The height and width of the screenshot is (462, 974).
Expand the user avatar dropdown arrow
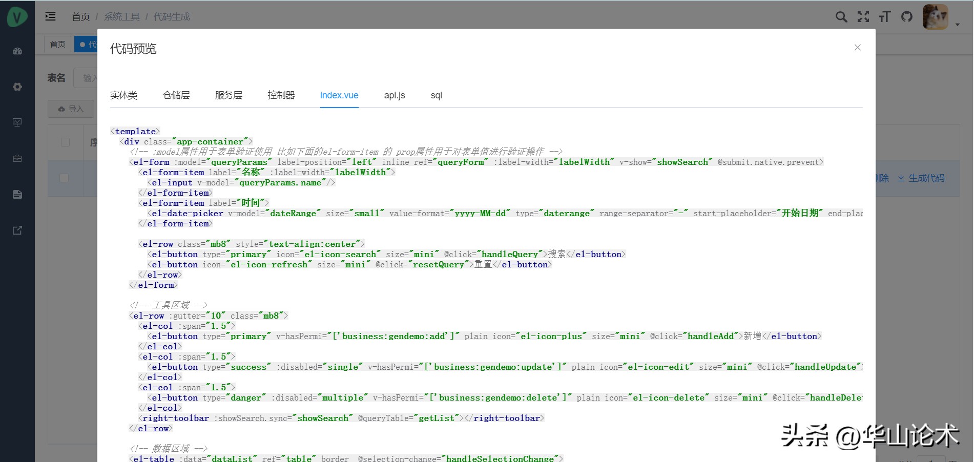pyautogui.click(x=957, y=24)
